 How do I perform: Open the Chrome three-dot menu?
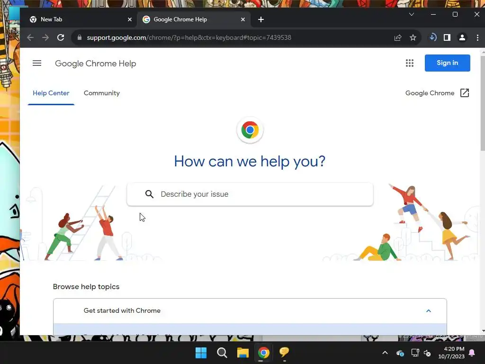pos(477,37)
